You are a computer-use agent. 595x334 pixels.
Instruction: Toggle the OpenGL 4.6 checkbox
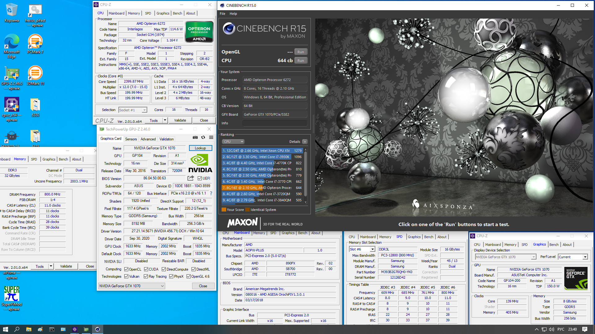pos(188,276)
